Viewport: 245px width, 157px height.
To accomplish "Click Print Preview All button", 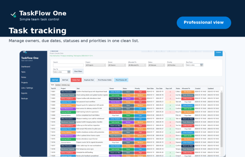I will point(121,80).
